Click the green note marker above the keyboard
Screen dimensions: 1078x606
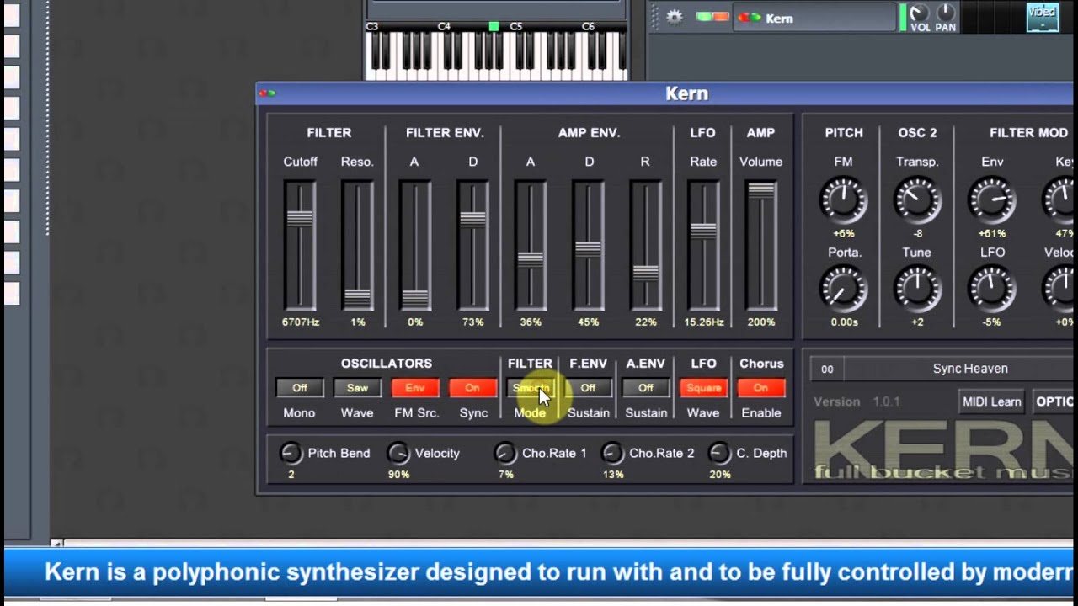(x=494, y=27)
